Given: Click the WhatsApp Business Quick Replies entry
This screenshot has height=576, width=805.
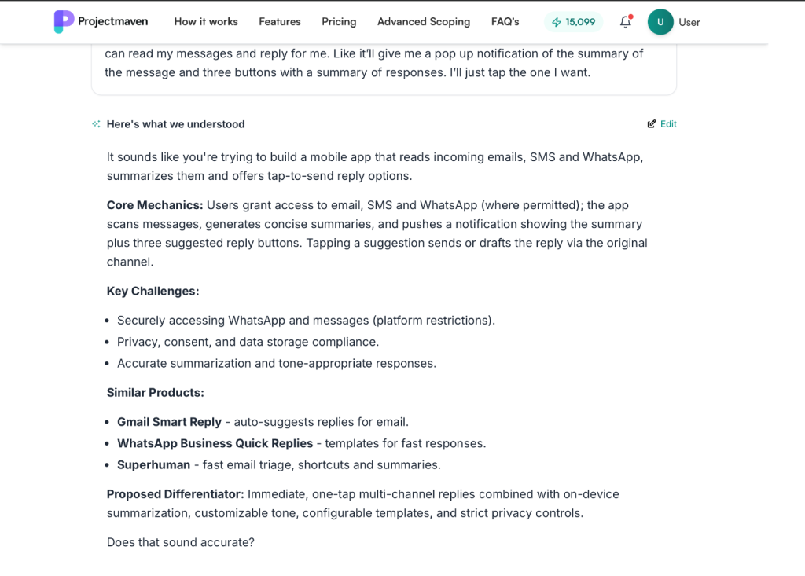Looking at the screenshot, I should tap(215, 443).
